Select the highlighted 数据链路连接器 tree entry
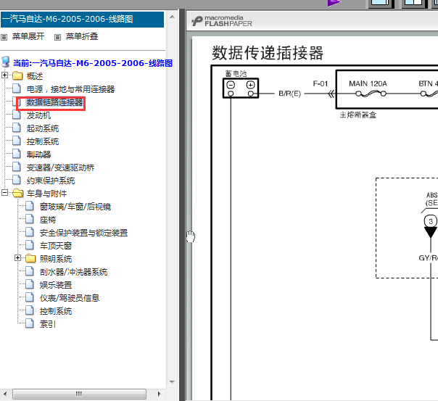This screenshot has width=438, height=401. click(x=55, y=102)
